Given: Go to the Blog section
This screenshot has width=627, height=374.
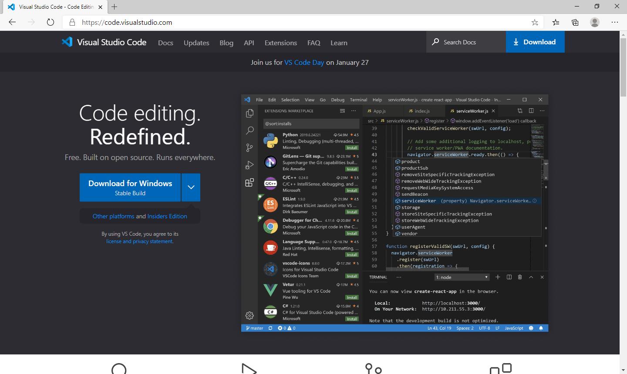Looking at the screenshot, I should 226,43.
